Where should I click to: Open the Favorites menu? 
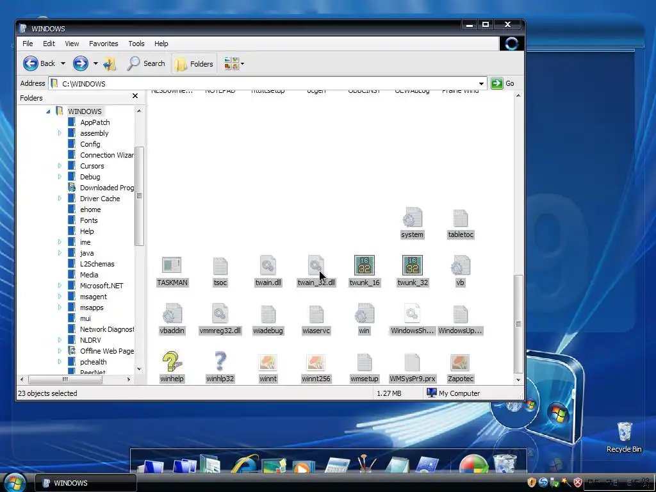(x=103, y=44)
